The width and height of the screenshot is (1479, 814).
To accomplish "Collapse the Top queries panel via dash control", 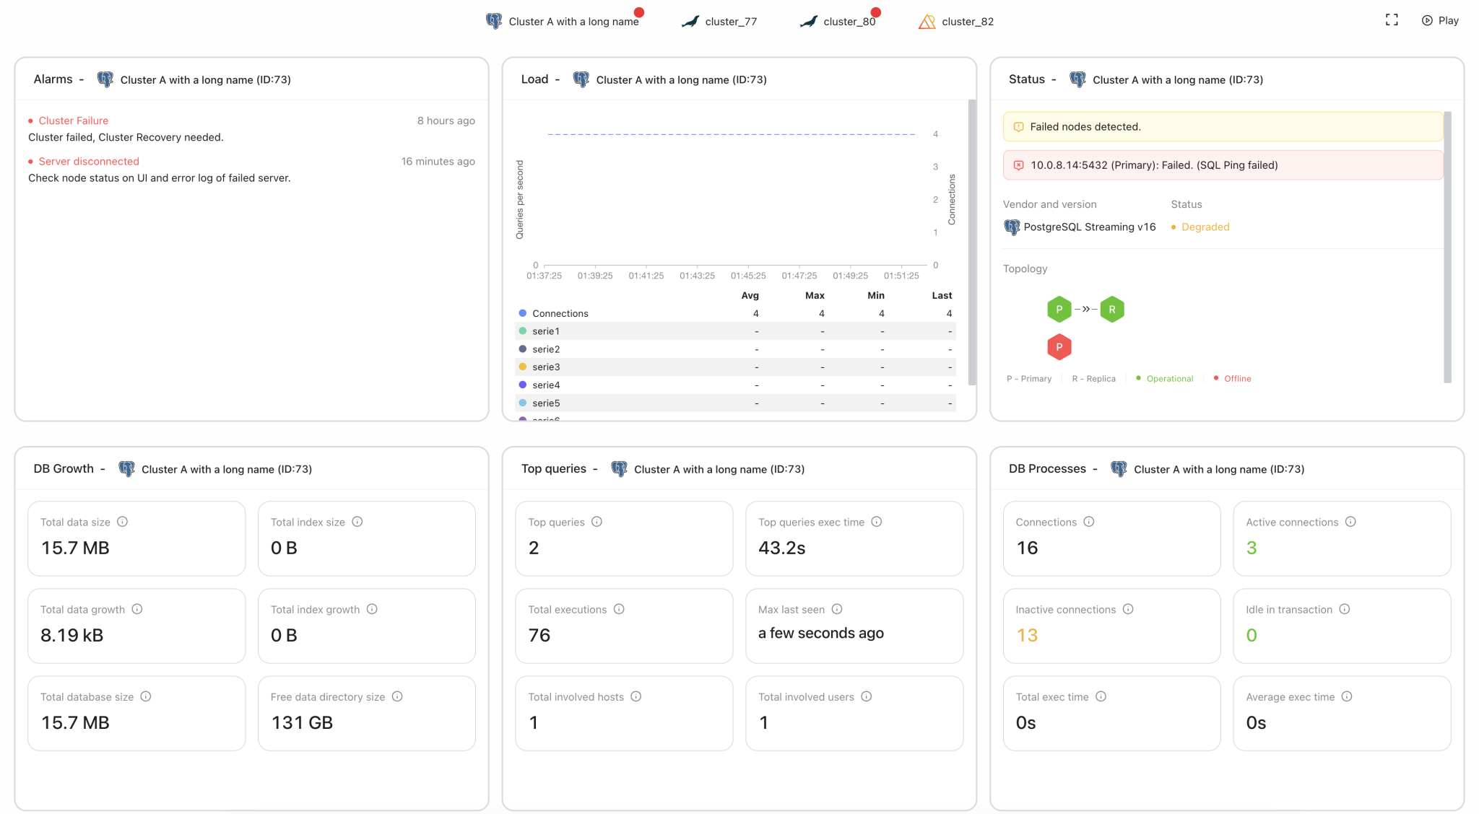I will tap(597, 468).
